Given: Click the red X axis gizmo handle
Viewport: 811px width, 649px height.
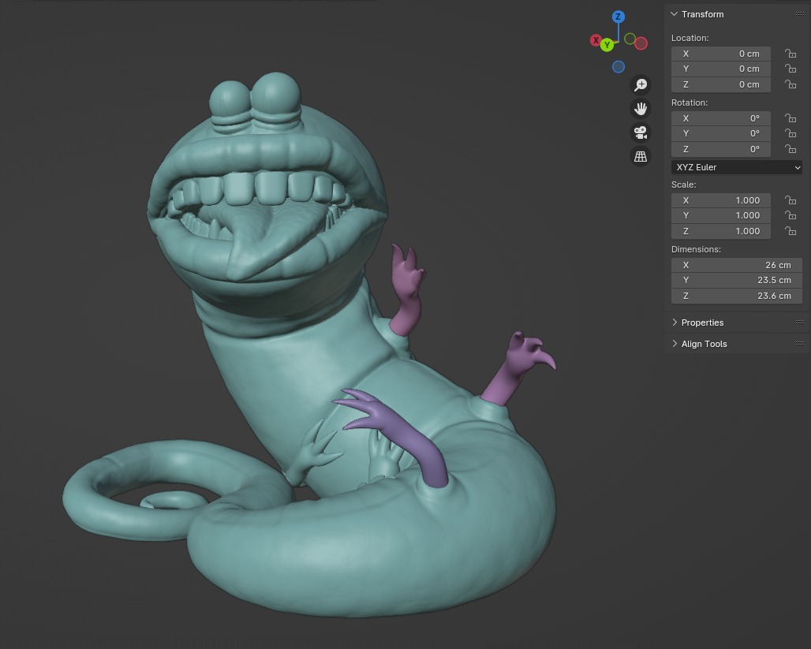Looking at the screenshot, I should 596,39.
